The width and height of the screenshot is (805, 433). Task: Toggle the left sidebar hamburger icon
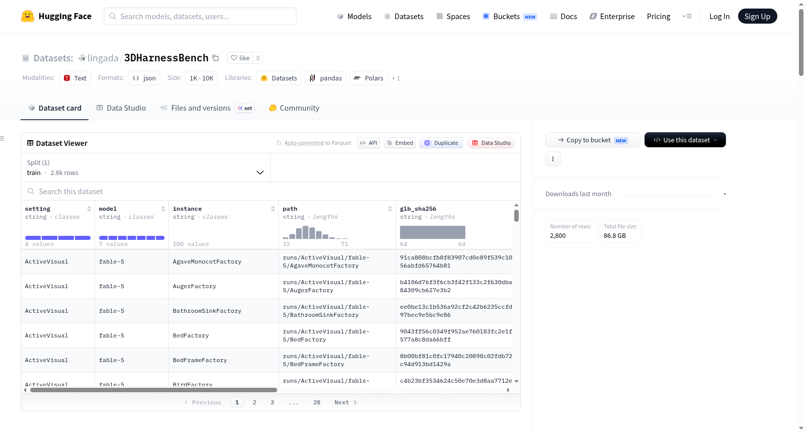[x=2, y=138]
